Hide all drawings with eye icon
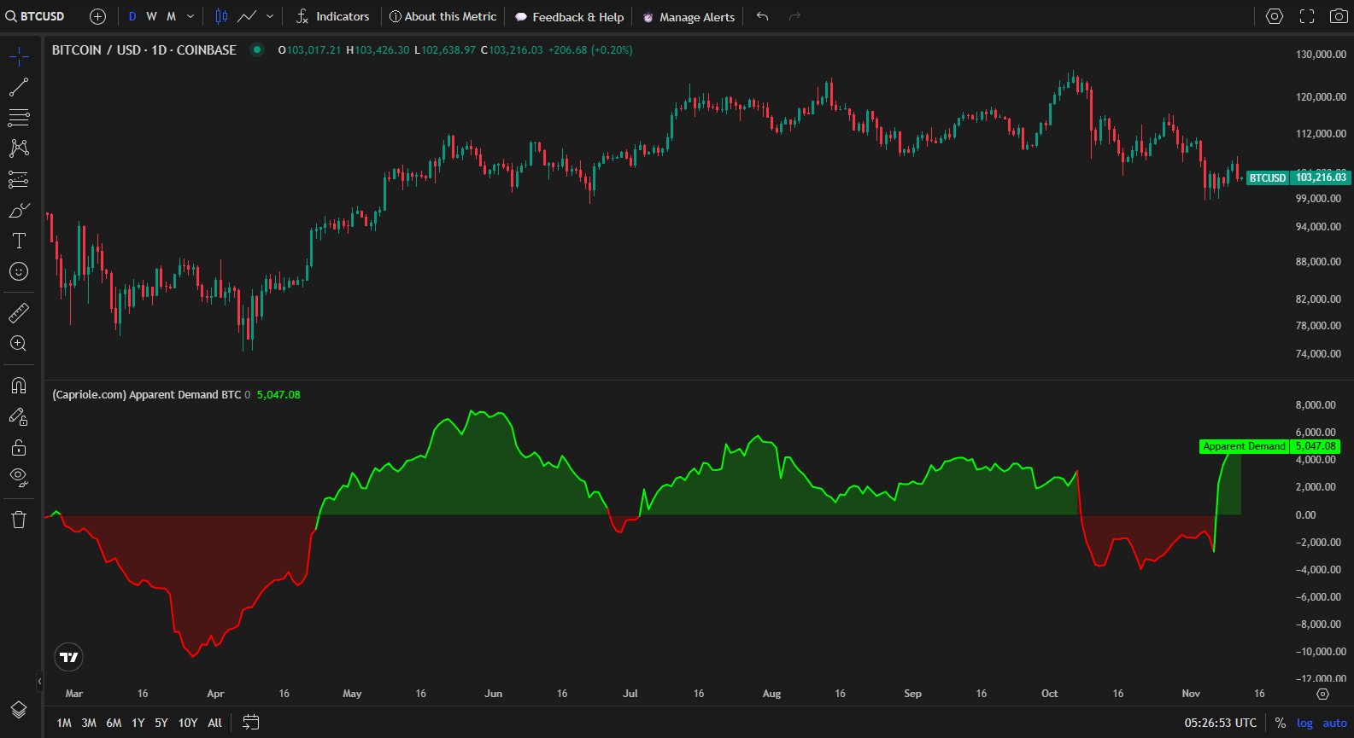Viewport: 1354px width, 738px height. click(19, 477)
